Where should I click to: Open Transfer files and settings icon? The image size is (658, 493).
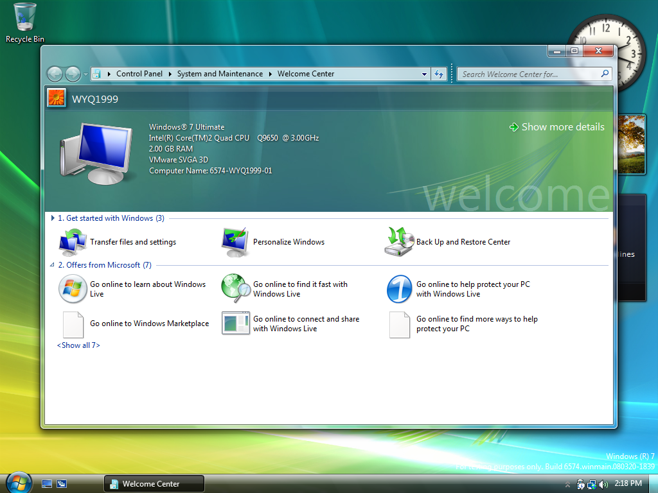click(73, 242)
